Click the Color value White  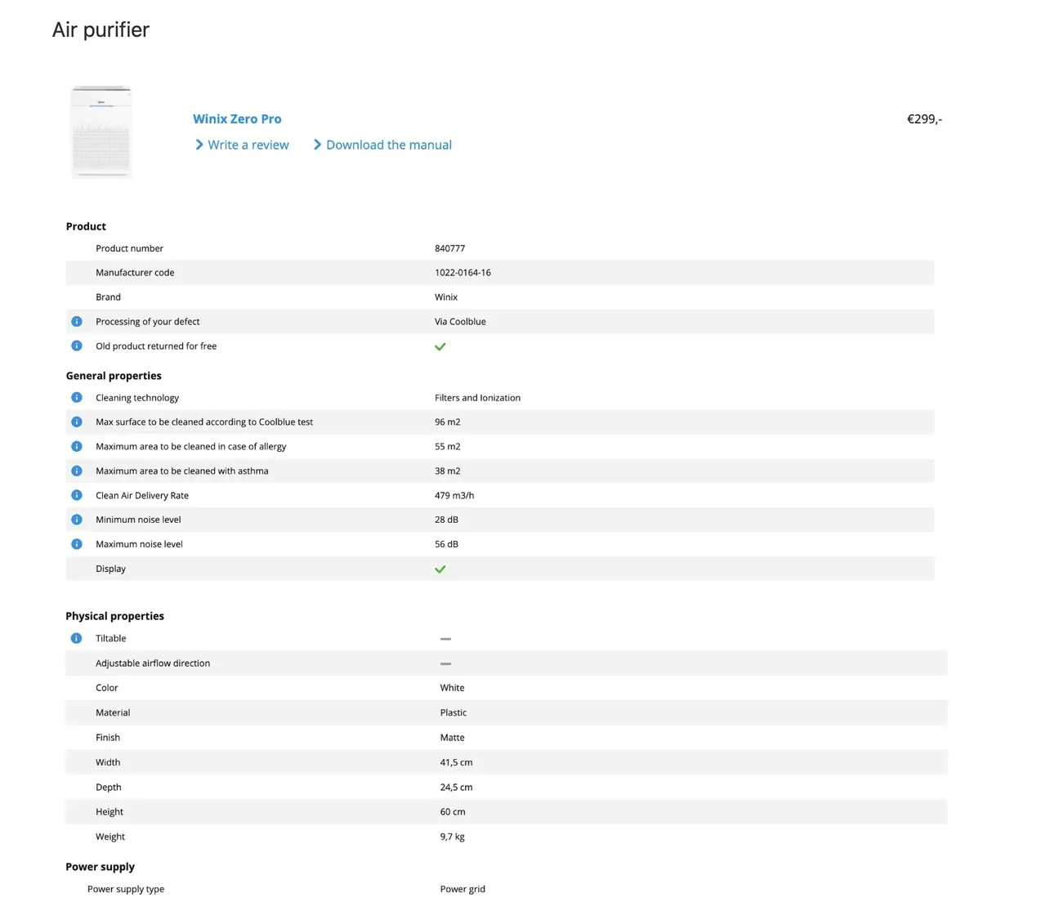tap(453, 688)
